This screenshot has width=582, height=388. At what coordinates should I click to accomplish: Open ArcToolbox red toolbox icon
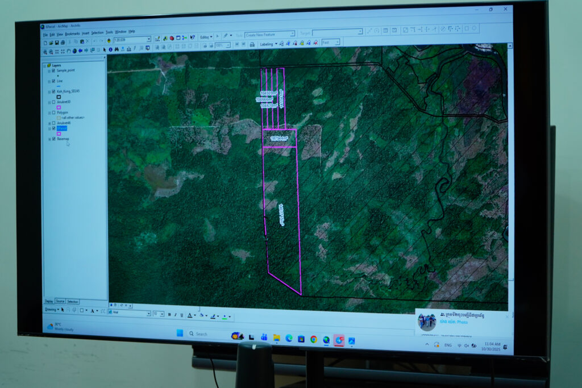point(172,38)
